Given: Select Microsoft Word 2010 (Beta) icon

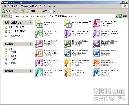Looking at the screenshot, I should [x=96, y=72].
